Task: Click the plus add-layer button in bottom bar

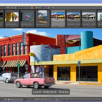Action: tap(6, 99)
